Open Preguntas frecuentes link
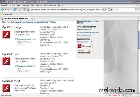This screenshot has height=97, width=140. coord(84,35)
